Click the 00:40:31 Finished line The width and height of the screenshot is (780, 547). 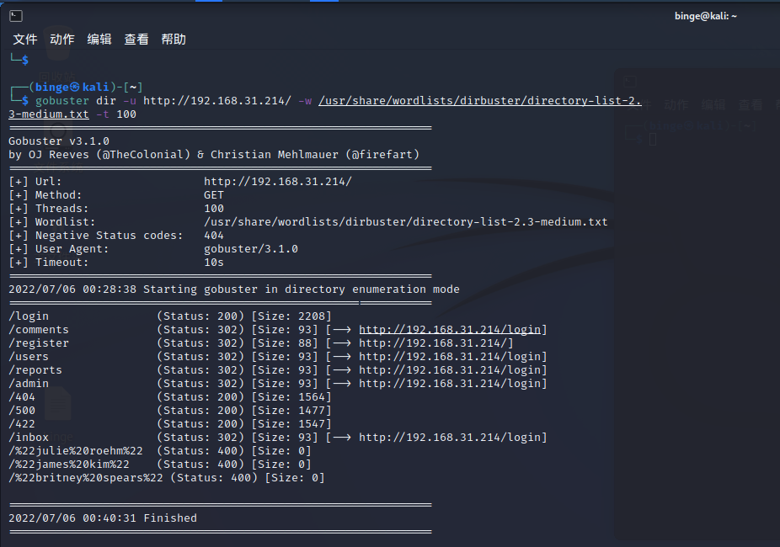[103, 518]
